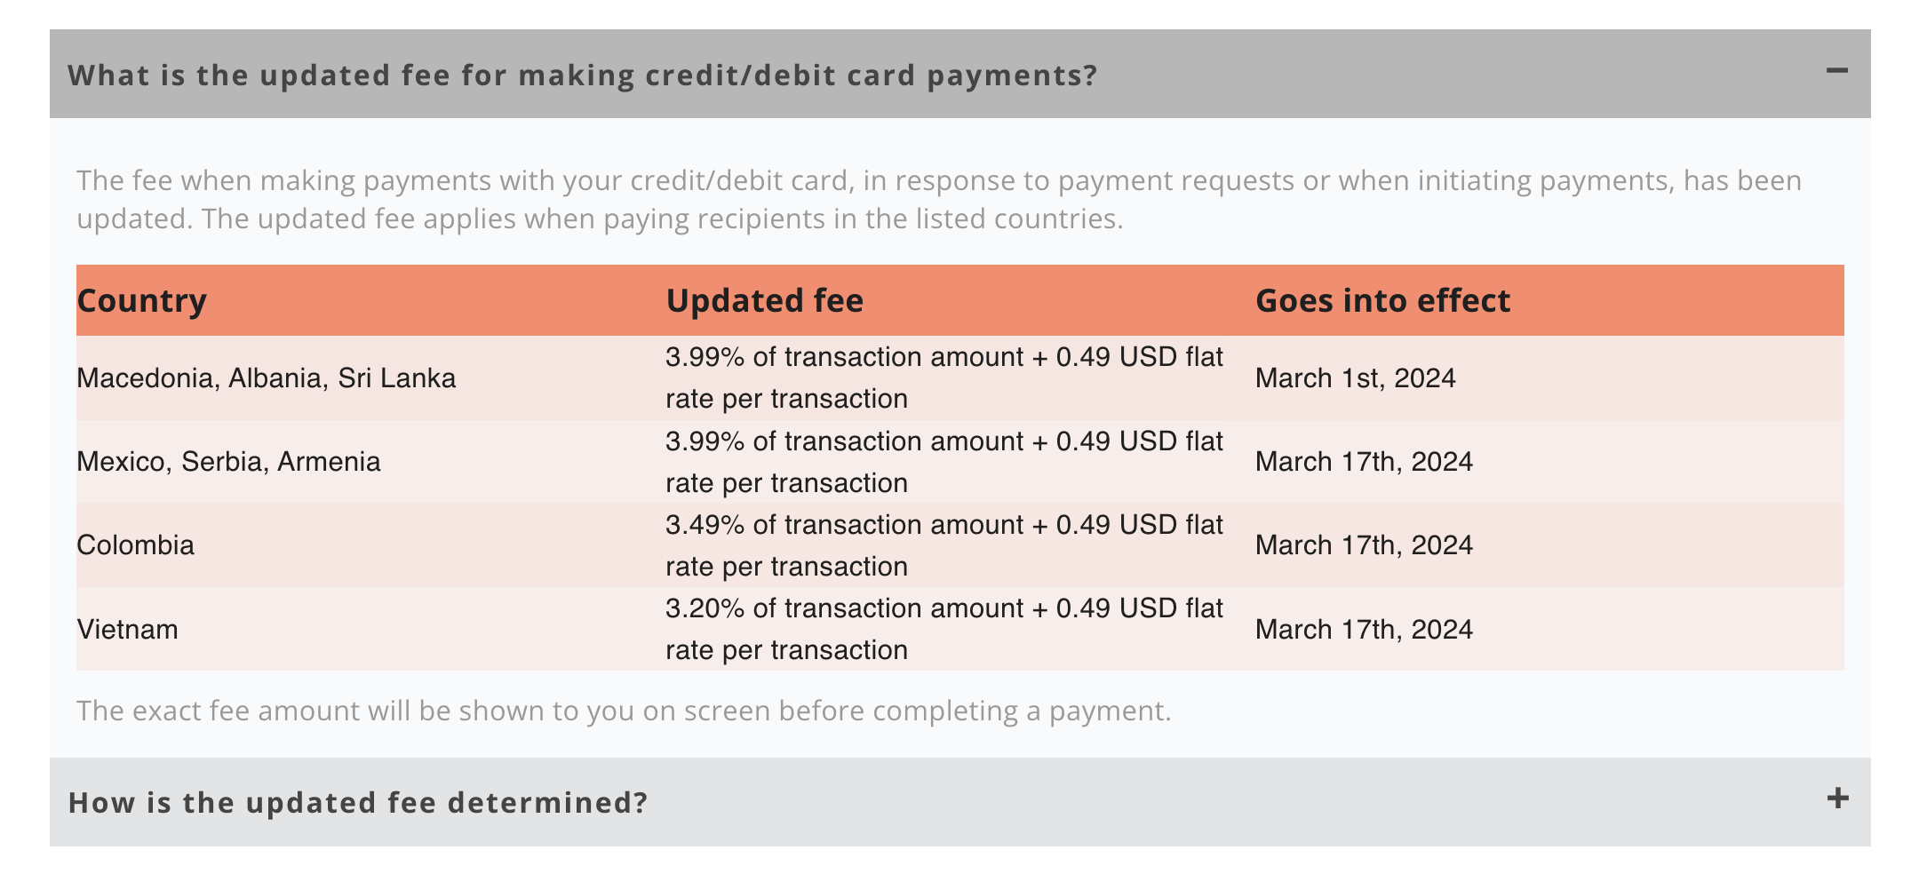This screenshot has width=1919, height=874.
Task: Click the Mexico, Serbia, Armenia cell
Action: pos(228,462)
